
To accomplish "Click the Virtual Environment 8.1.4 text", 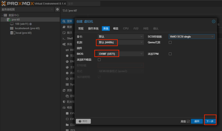I will [x=50, y=4].
